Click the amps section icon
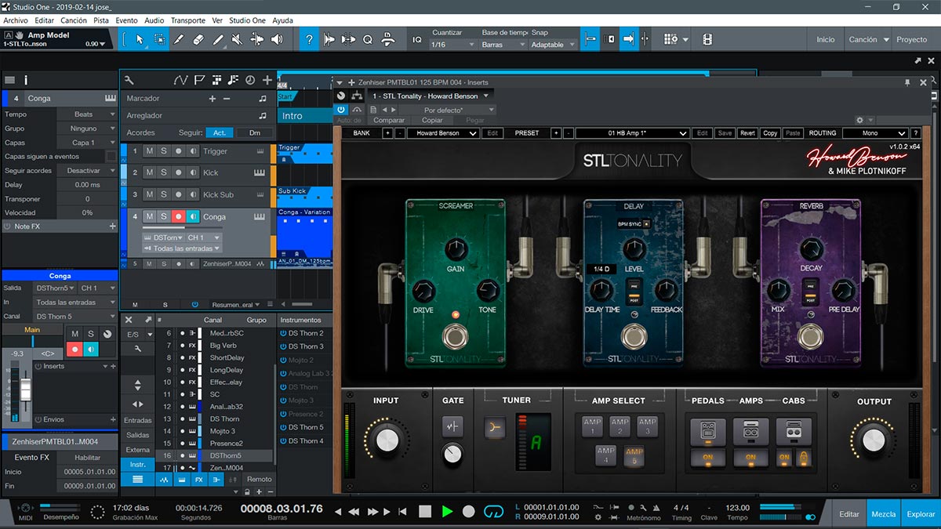The image size is (941, 529). coord(750,432)
